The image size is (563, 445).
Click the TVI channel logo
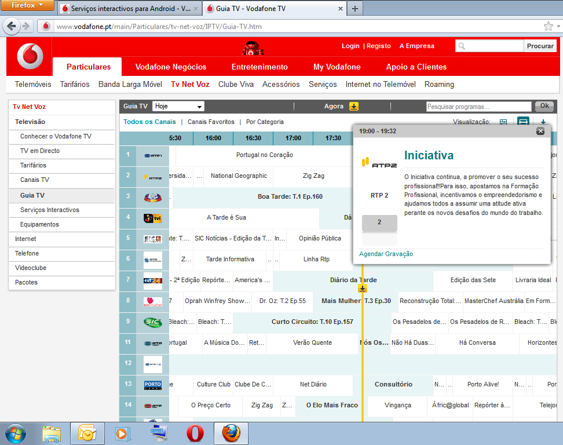pos(153,218)
